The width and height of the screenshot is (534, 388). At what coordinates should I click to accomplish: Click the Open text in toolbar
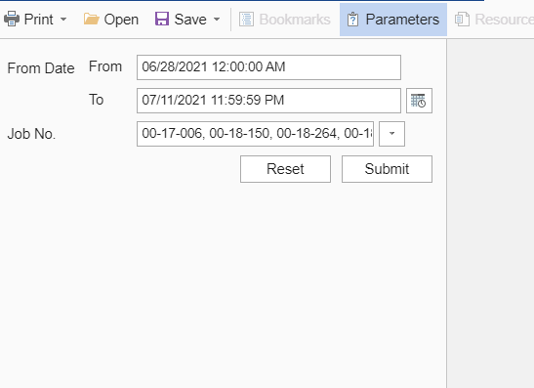point(121,20)
